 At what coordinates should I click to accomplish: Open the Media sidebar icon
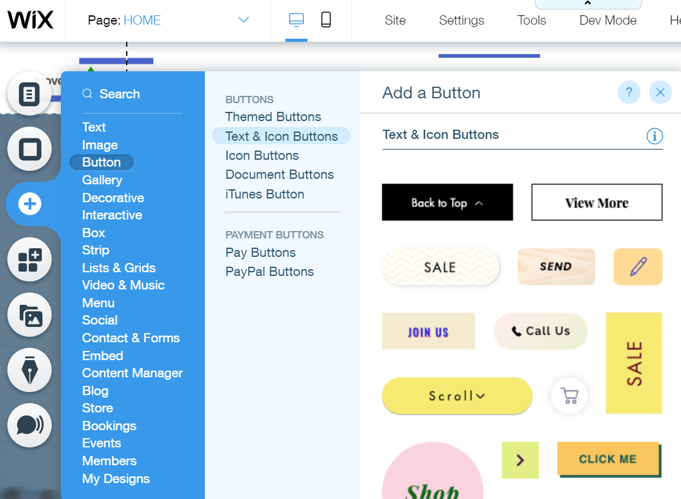(29, 315)
